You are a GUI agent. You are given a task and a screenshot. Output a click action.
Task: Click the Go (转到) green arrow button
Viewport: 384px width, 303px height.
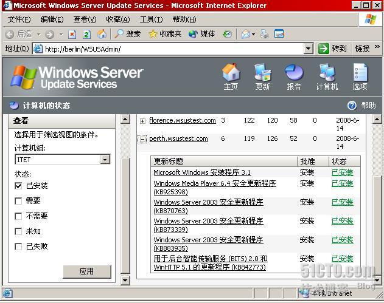[x=332, y=49]
